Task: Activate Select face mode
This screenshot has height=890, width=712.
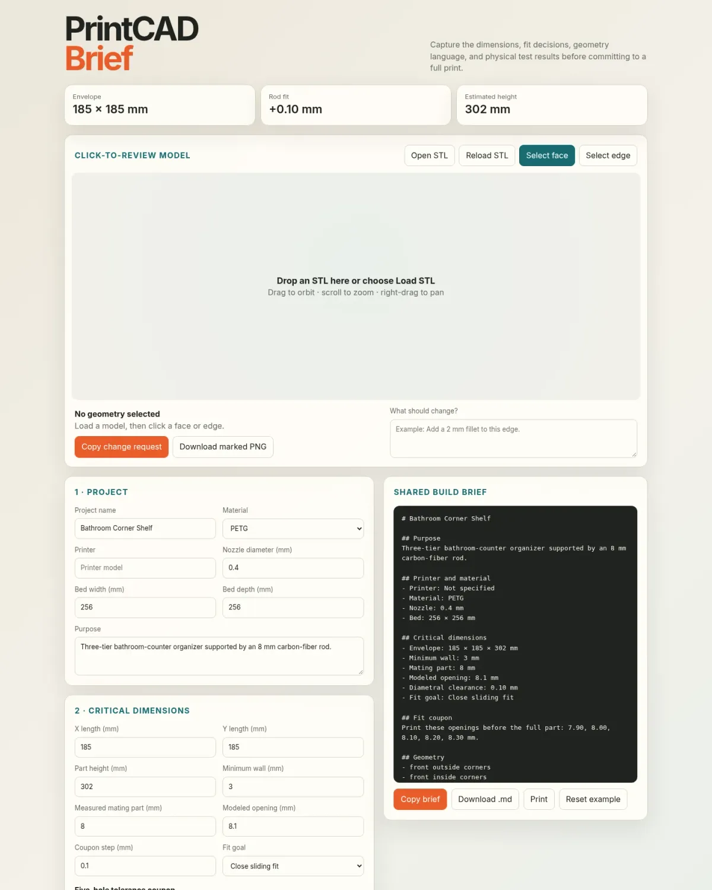Action: click(x=547, y=155)
